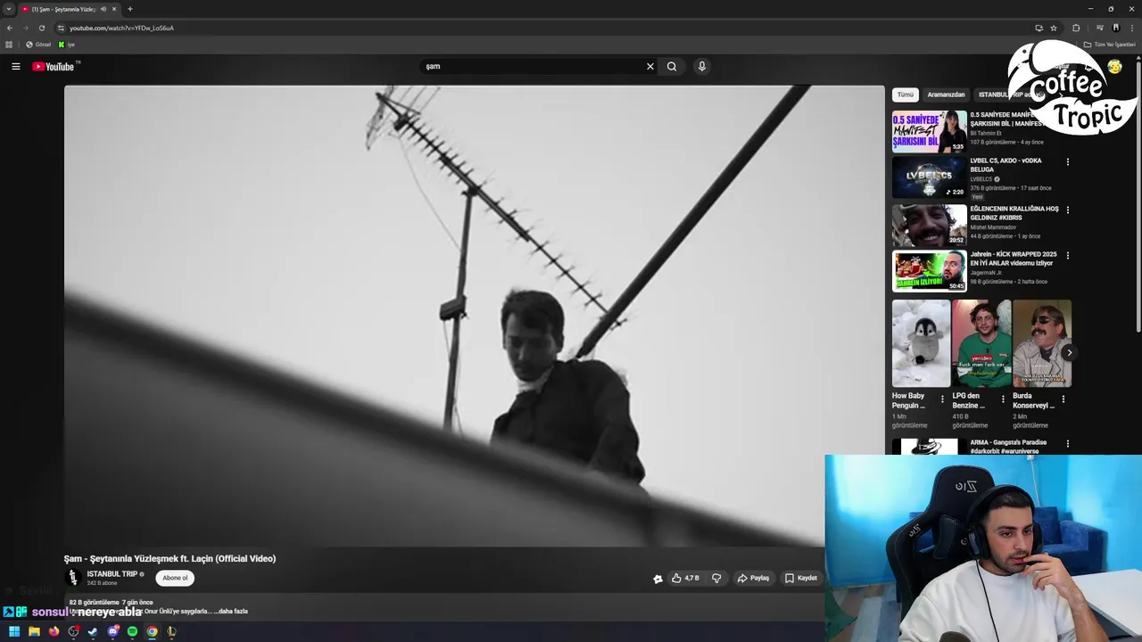Viewport: 1142px width, 642px height.
Task: Click the icon left of like button
Action: tap(658, 579)
